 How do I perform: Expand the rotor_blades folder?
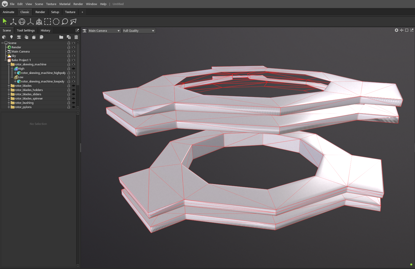[x=9, y=86]
